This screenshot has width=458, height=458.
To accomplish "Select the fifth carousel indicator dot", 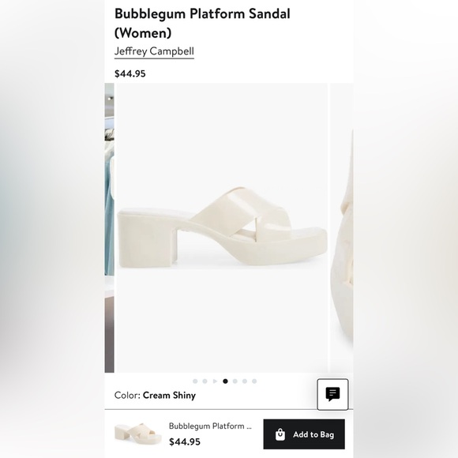I will point(235,381).
